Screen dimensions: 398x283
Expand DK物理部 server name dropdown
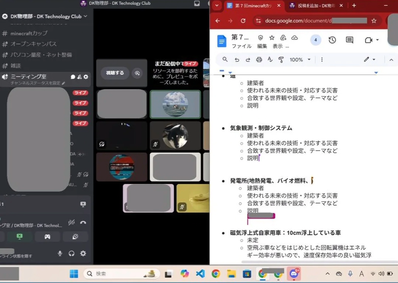(x=85, y=16)
